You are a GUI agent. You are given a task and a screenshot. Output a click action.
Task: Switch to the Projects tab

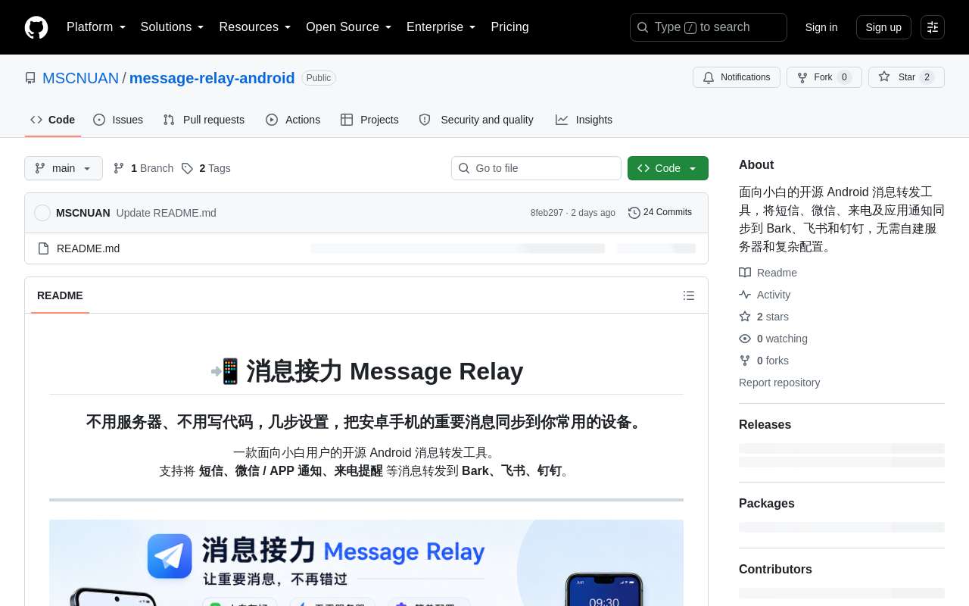coord(369,120)
